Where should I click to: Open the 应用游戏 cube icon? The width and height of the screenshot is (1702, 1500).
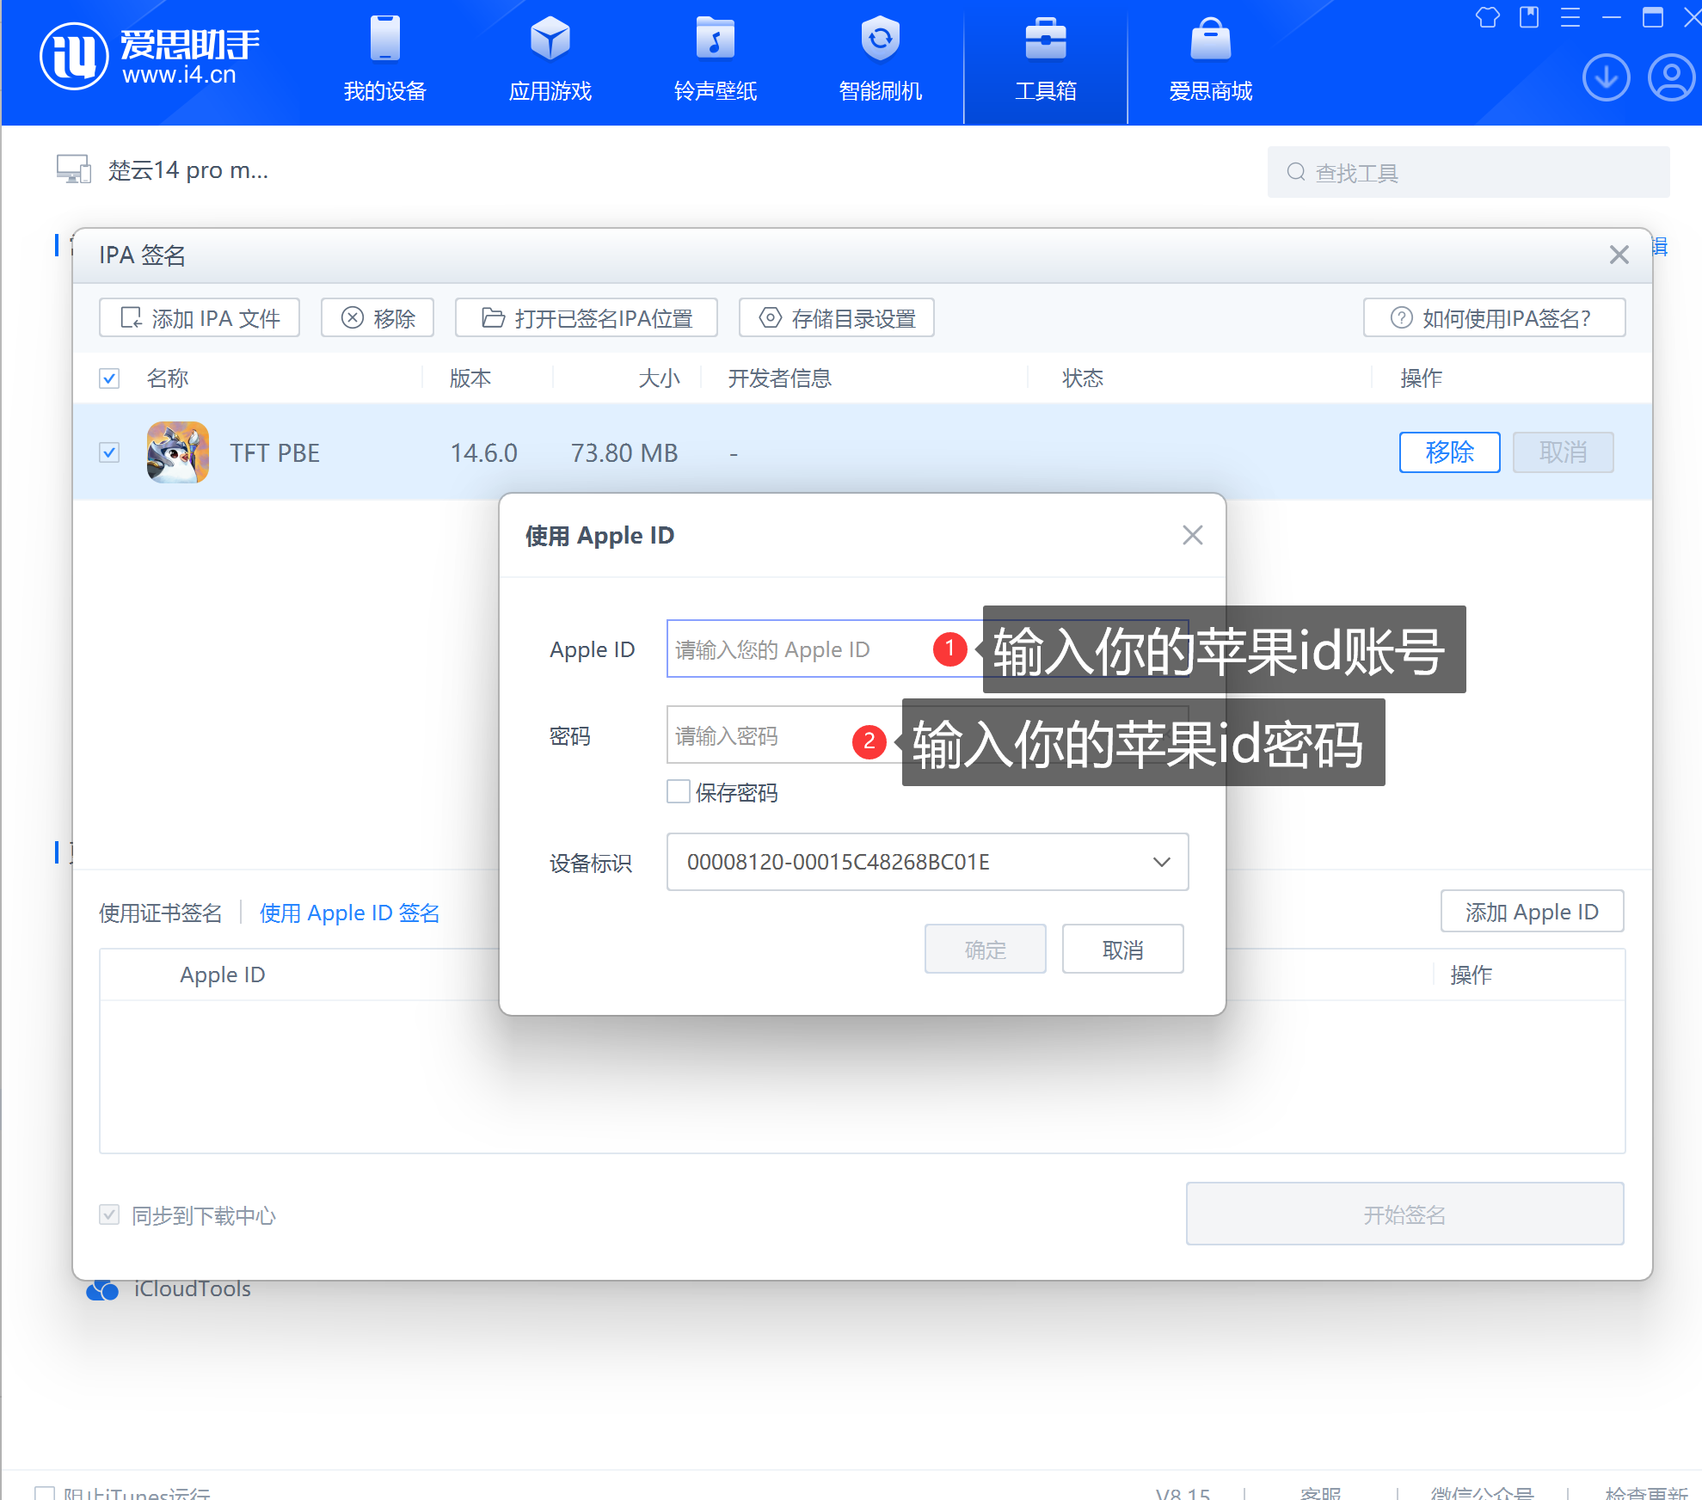pyautogui.click(x=550, y=40)
